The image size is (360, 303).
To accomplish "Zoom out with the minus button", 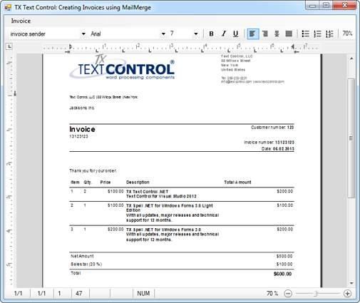I will tap(288, 294).
